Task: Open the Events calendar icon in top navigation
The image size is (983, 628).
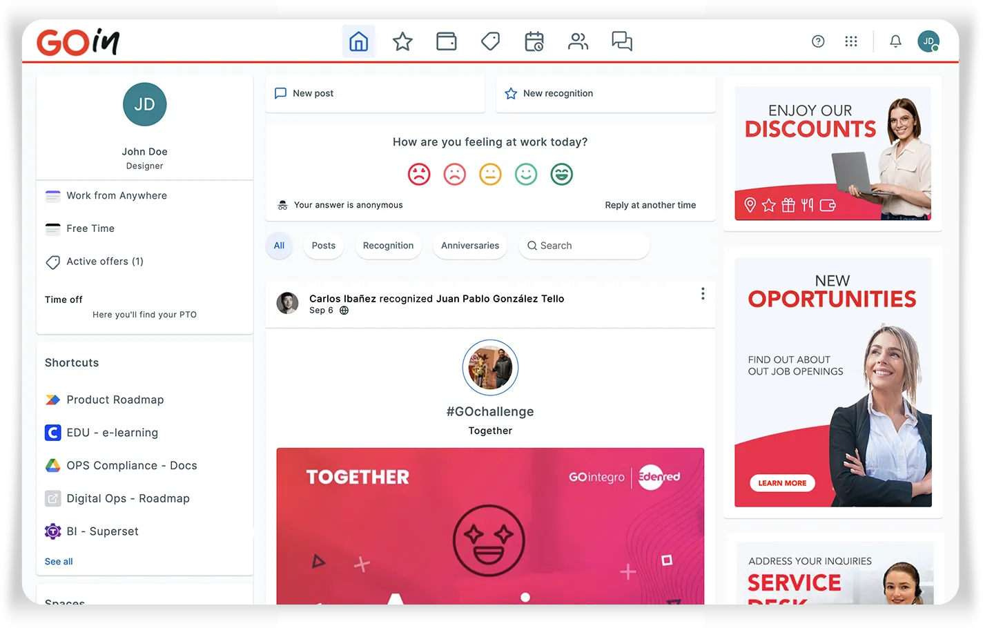Action: coord(534,41)
